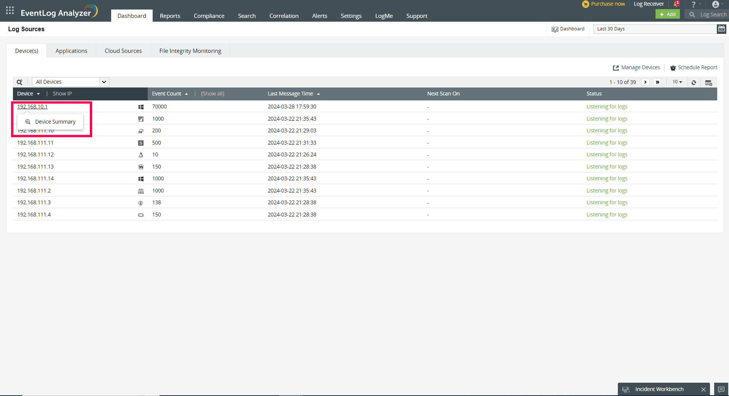Open the help question mark menu
Screen dimensions: 729x396
pos(694,4)
